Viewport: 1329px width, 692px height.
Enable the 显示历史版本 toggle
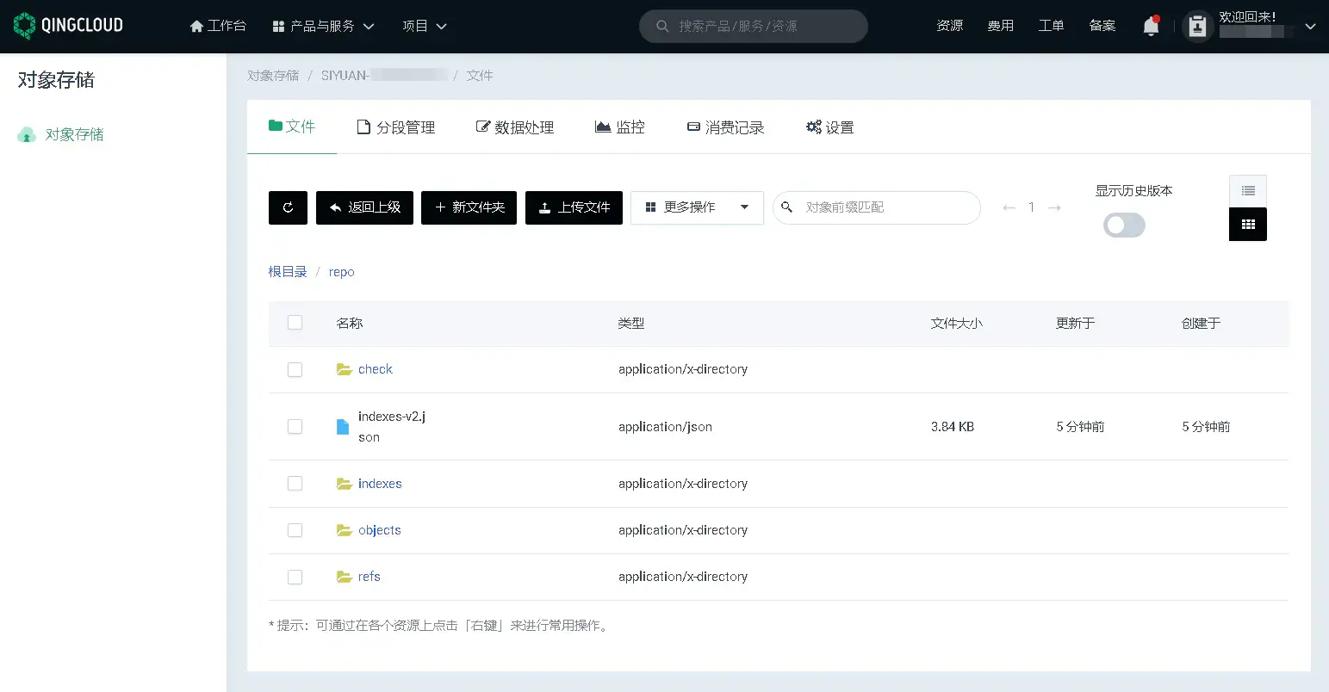(1124, 225)
